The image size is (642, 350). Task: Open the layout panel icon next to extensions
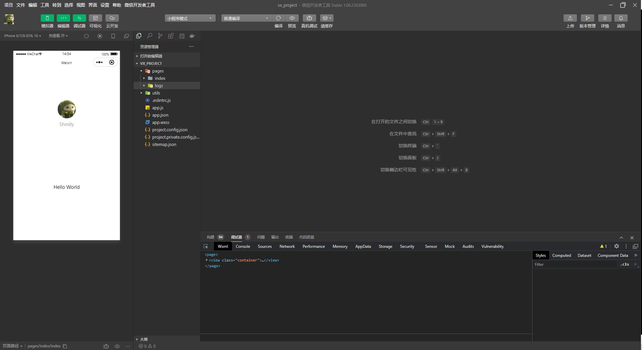[182, 36]
